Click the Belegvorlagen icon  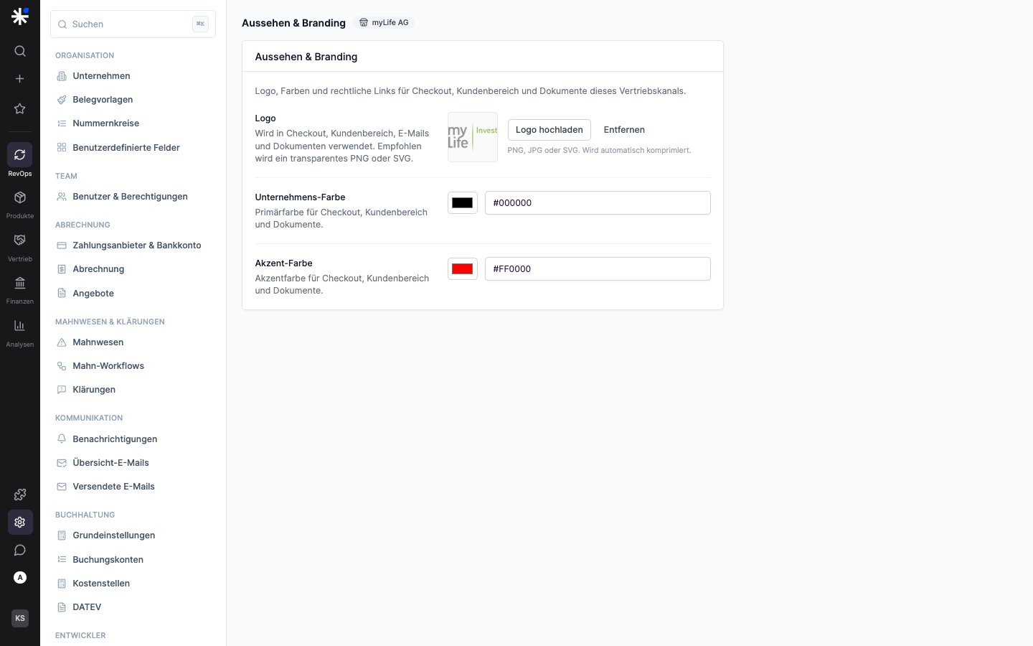click(x=62, y=100)
